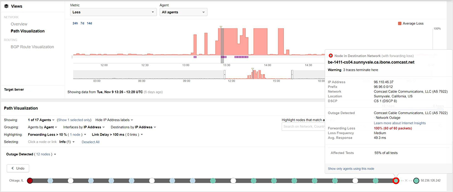Click the Views layers icon
The image size is (453, 192).
[6, 7]
